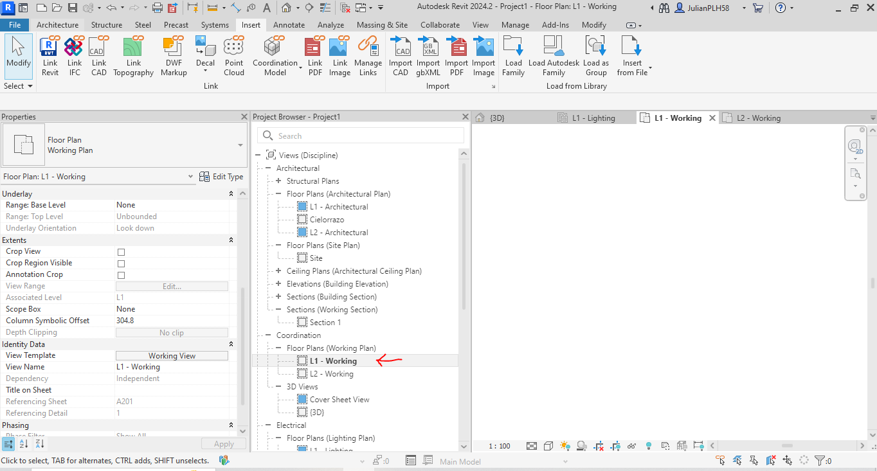Activate the Modify tool
The image size is (877, 471).
click(x=19, y=57)
